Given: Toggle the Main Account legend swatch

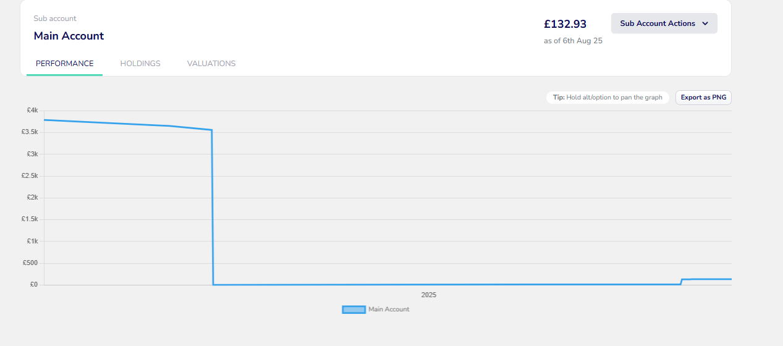Looking at the screenshot, I should click(353, 310).
